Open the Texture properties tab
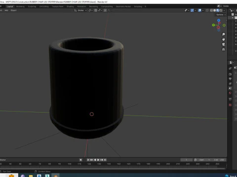237x177 pixels. point(230,105)
